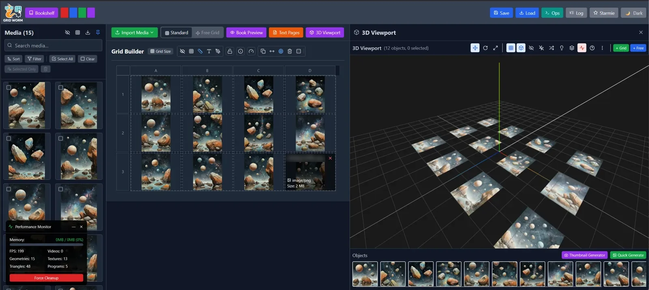The image size is (649, 290).
Task: Toggle the red performance pulse icon
Action: (x=582, y=48)
